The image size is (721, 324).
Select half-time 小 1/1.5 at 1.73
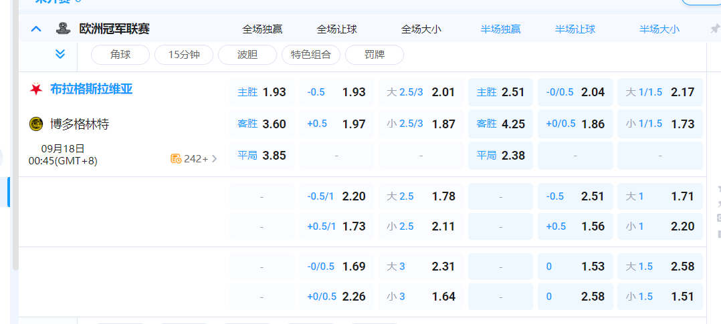(x=660, y=124)
